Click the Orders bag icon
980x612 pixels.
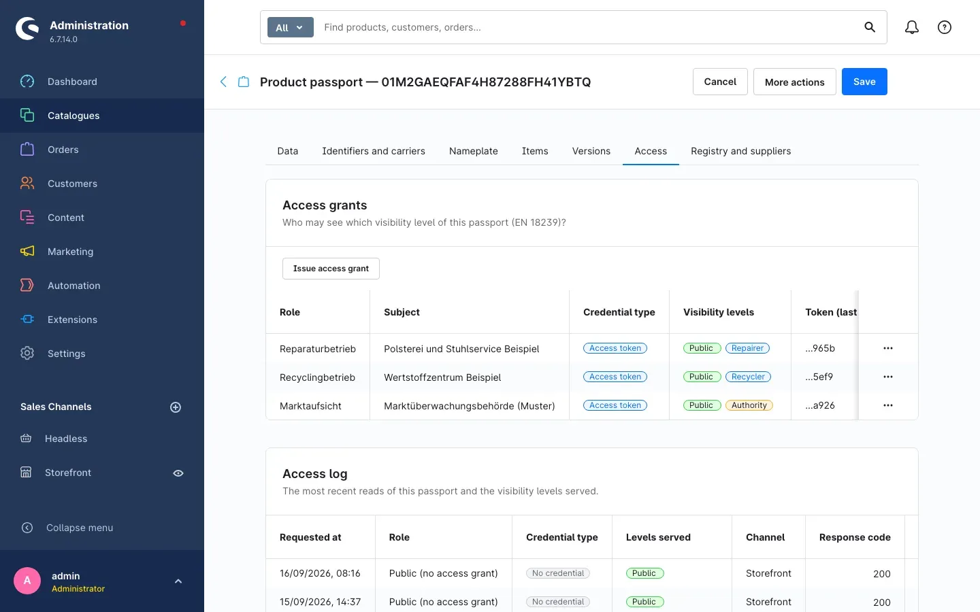point(27,150)
